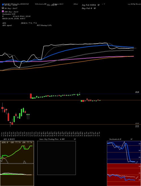Select the 'Day Vol: 0 M' label
This screenshot has height=186, width=141.
89,8
